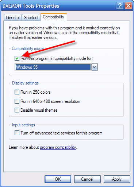Confirm with the OK button
Image resolution: width=134 pixels, height=187 pixels.
[58, 179]
